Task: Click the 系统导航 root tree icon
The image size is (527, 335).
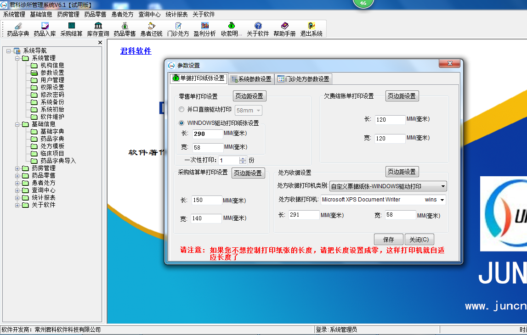Action: click(17, 51)
